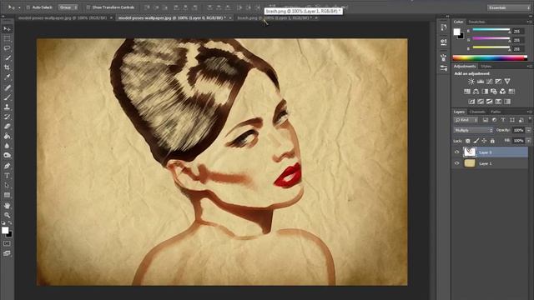
Task: Switch to the Channels tab
Action: coord(477,112)
